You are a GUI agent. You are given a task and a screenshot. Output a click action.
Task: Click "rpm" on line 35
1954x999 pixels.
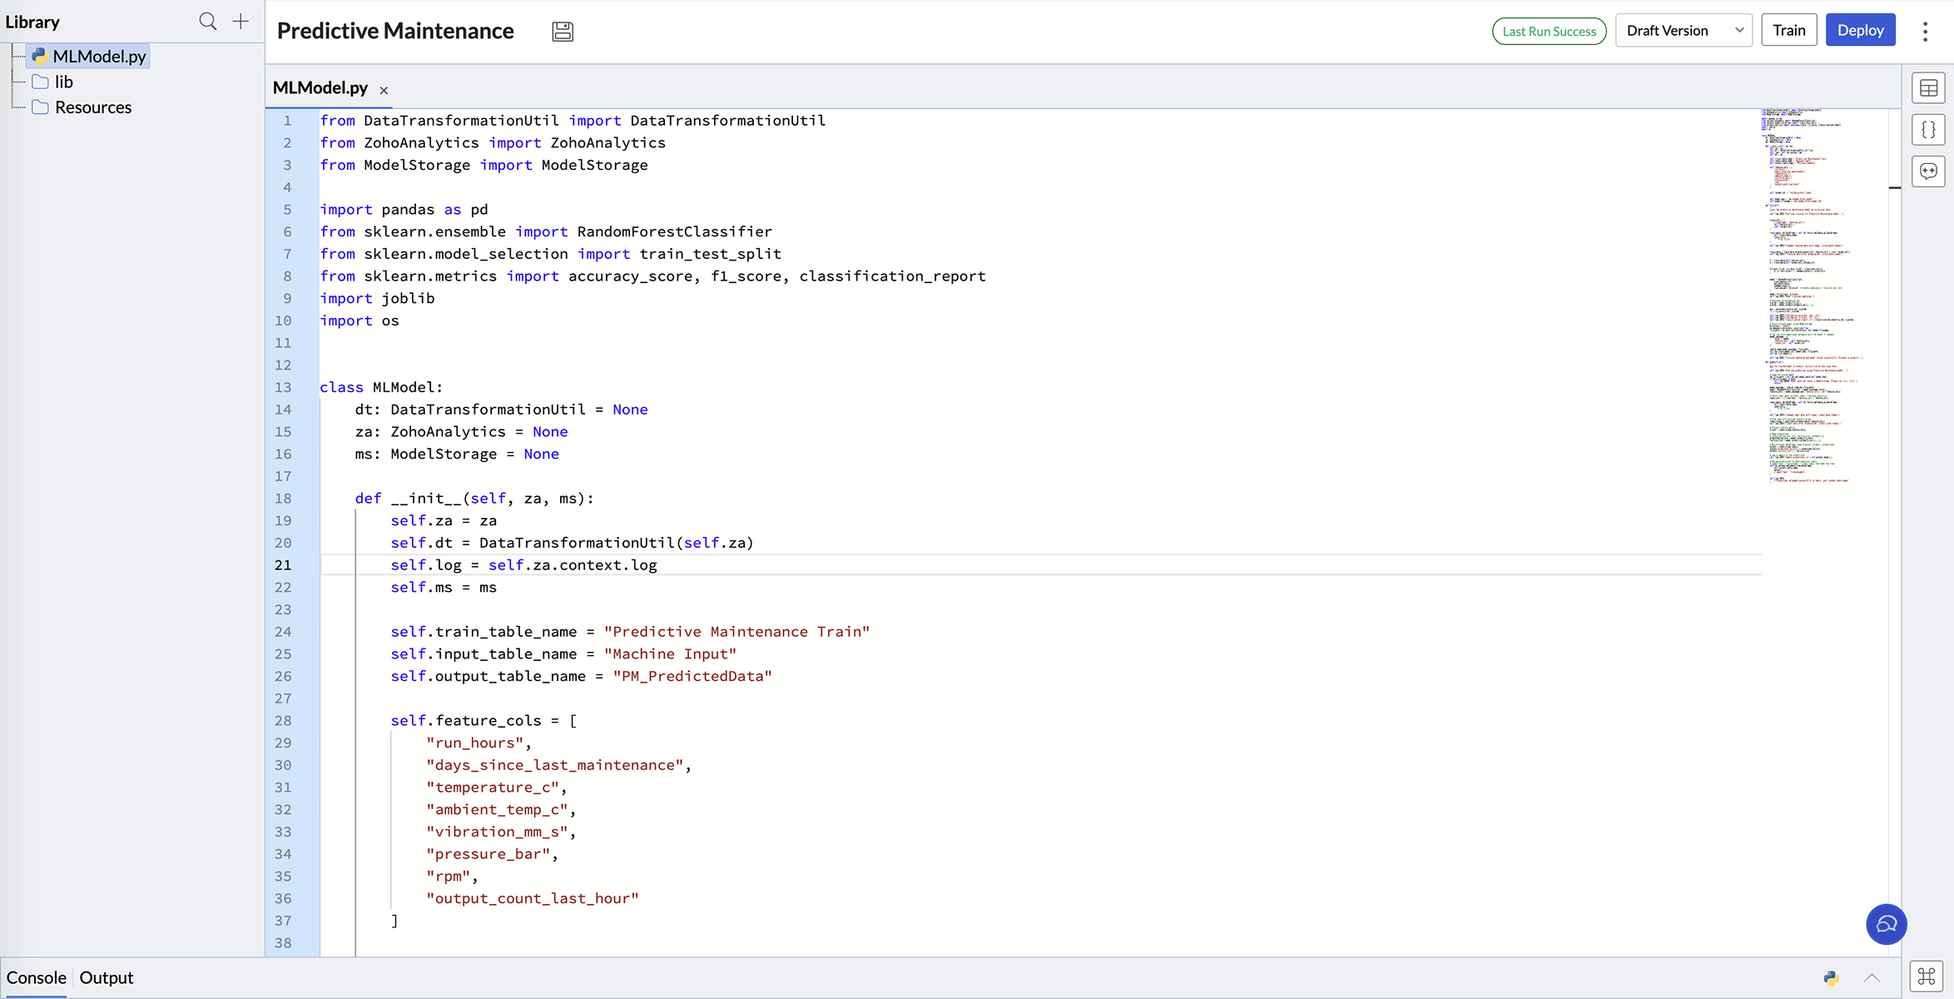[448, 877]
